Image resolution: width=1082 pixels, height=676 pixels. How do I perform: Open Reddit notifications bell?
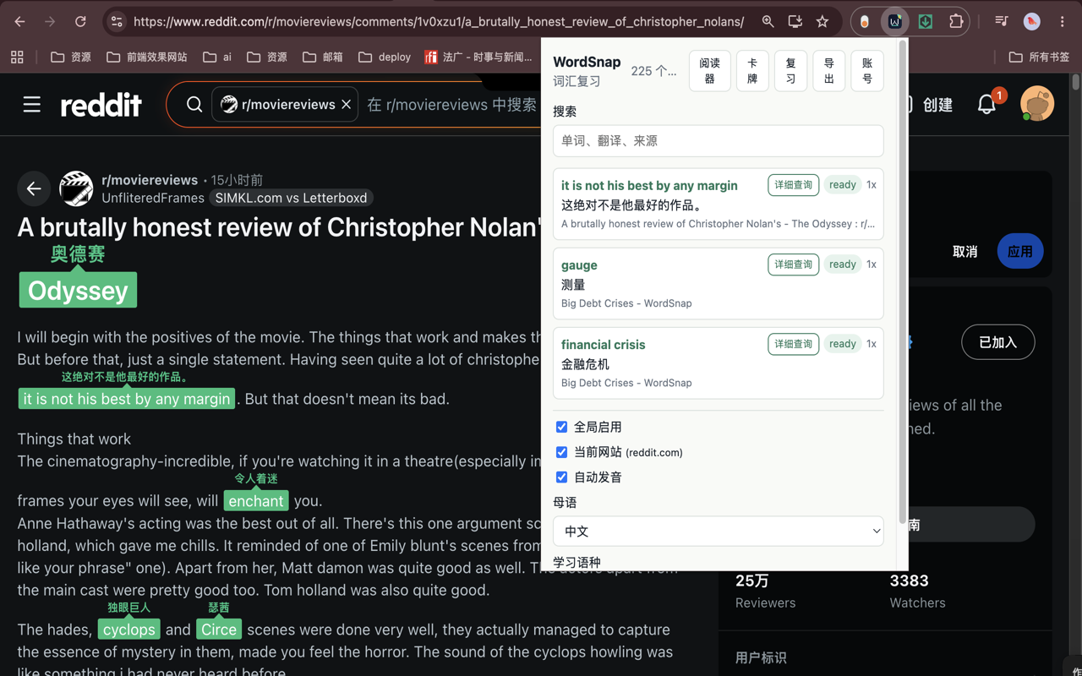(x=986, y=104)
